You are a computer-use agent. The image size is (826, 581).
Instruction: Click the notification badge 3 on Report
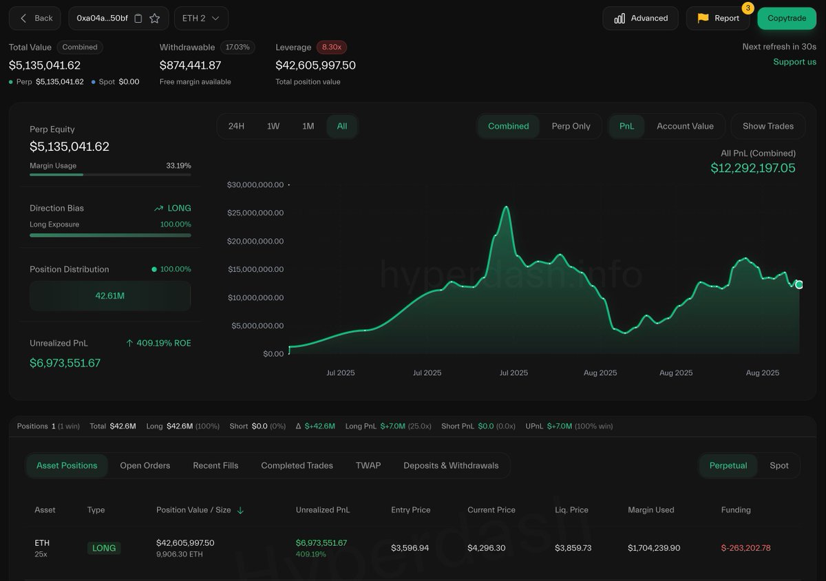click(x=748, y=8)
